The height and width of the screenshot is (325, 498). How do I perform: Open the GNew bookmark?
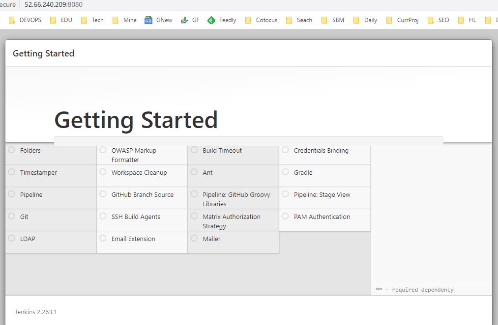coord(158,20)
